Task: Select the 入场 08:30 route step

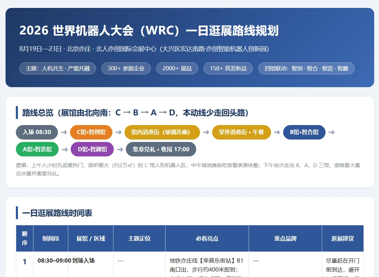Action: 37,132
